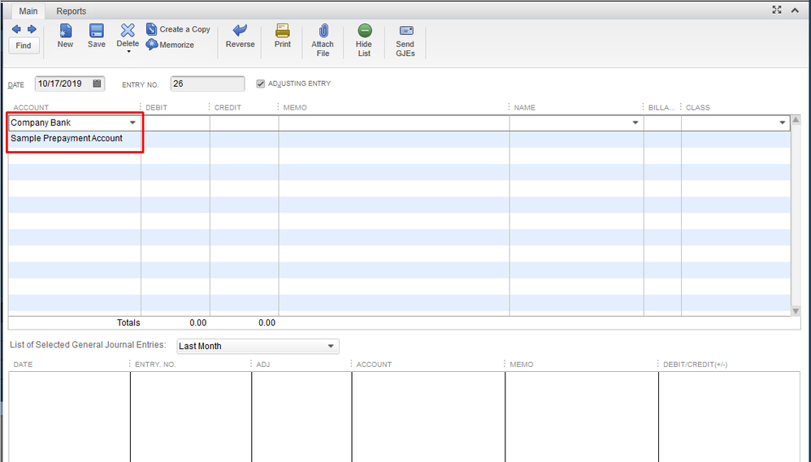Viewport: 811px width, 462px height.
Task: Click the Billa... column header
Action: tap(661, 107)
